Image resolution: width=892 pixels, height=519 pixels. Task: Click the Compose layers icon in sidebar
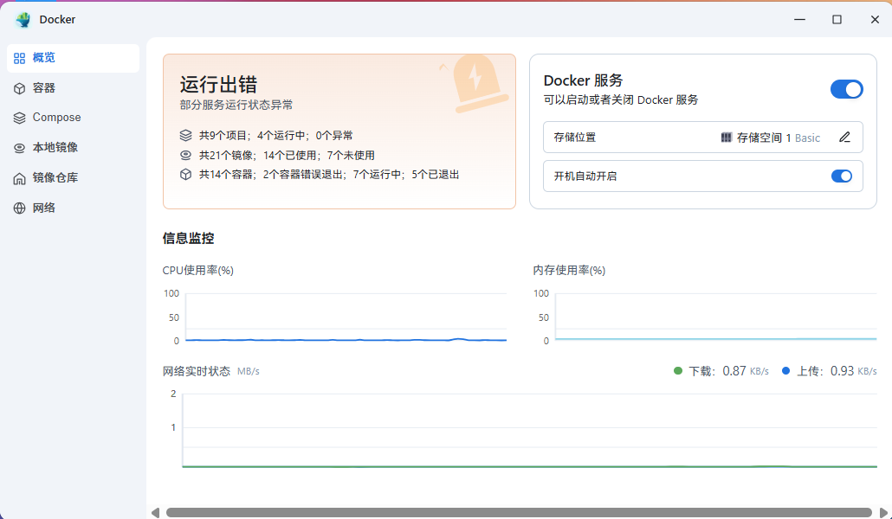(19, 119)
